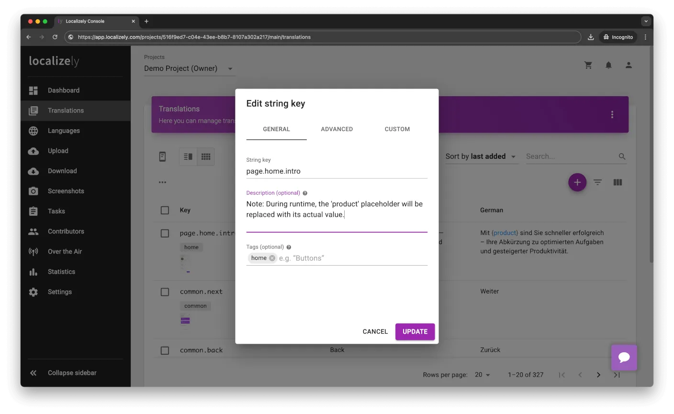
Task: Check the common.next row checkbox
Action: 165,292
